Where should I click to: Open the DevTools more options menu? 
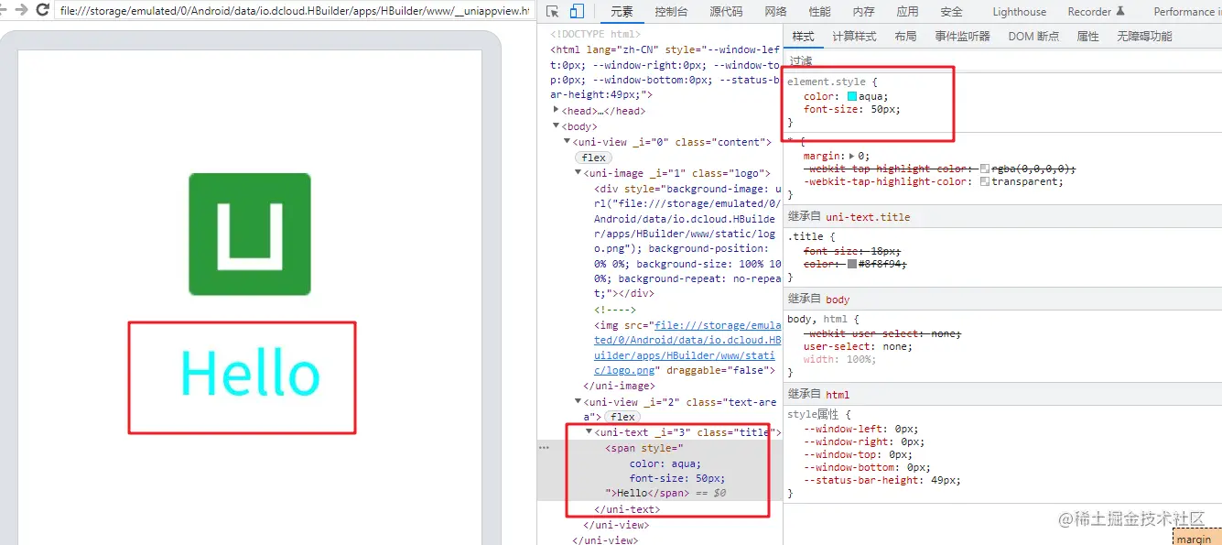tap(1217, 11)
